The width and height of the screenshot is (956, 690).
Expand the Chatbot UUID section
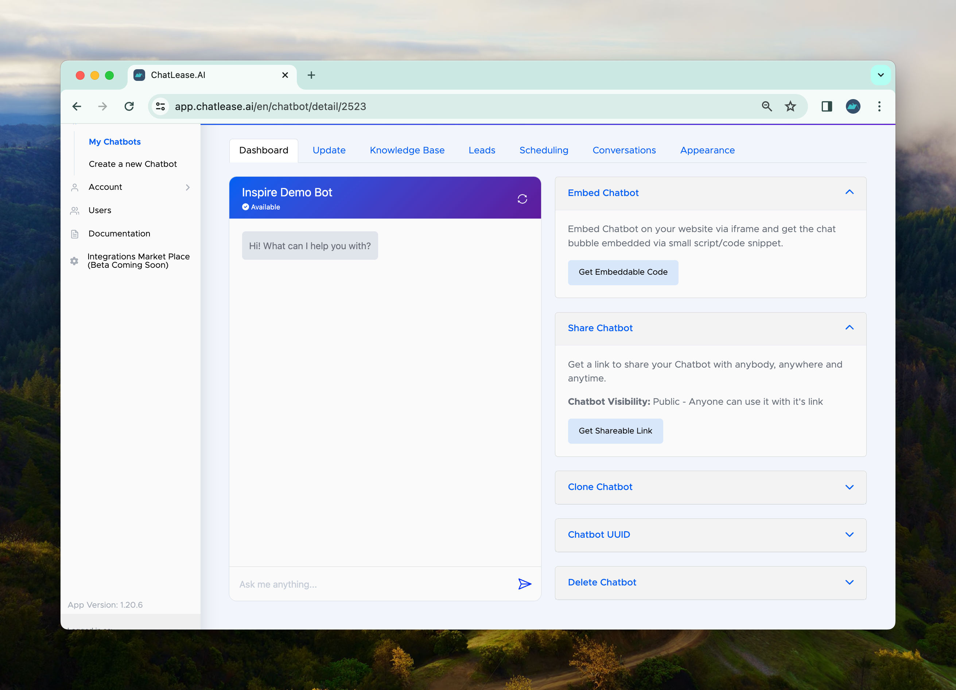click(850, 534)
